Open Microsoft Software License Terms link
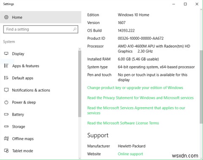Image resolution: width=203 pixels, height=160 pixels. 123,123
